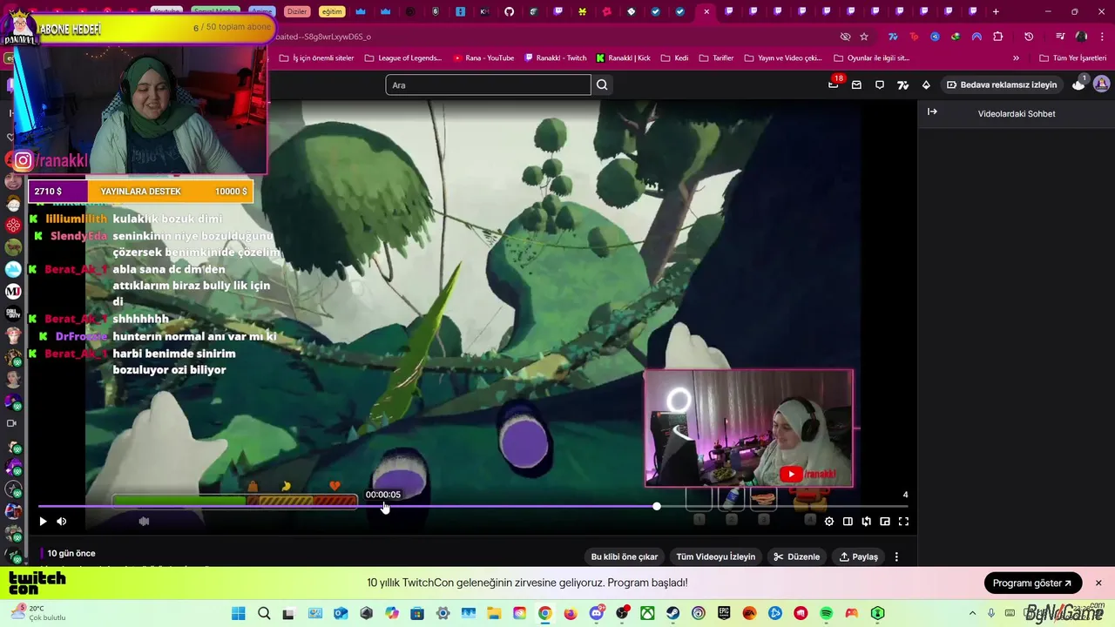Open the video player settings gear
Viewport: 1115px width, 627px height.
(x=829, y=522)
